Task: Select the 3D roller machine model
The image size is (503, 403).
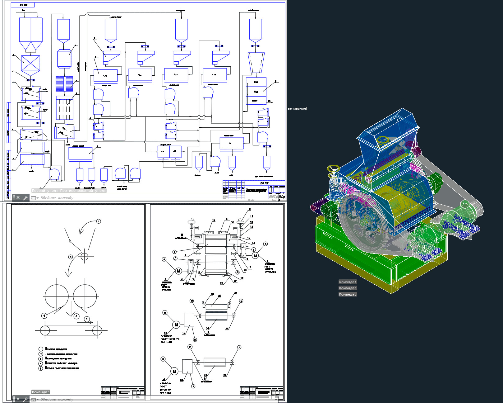Action: click(396, 201)
